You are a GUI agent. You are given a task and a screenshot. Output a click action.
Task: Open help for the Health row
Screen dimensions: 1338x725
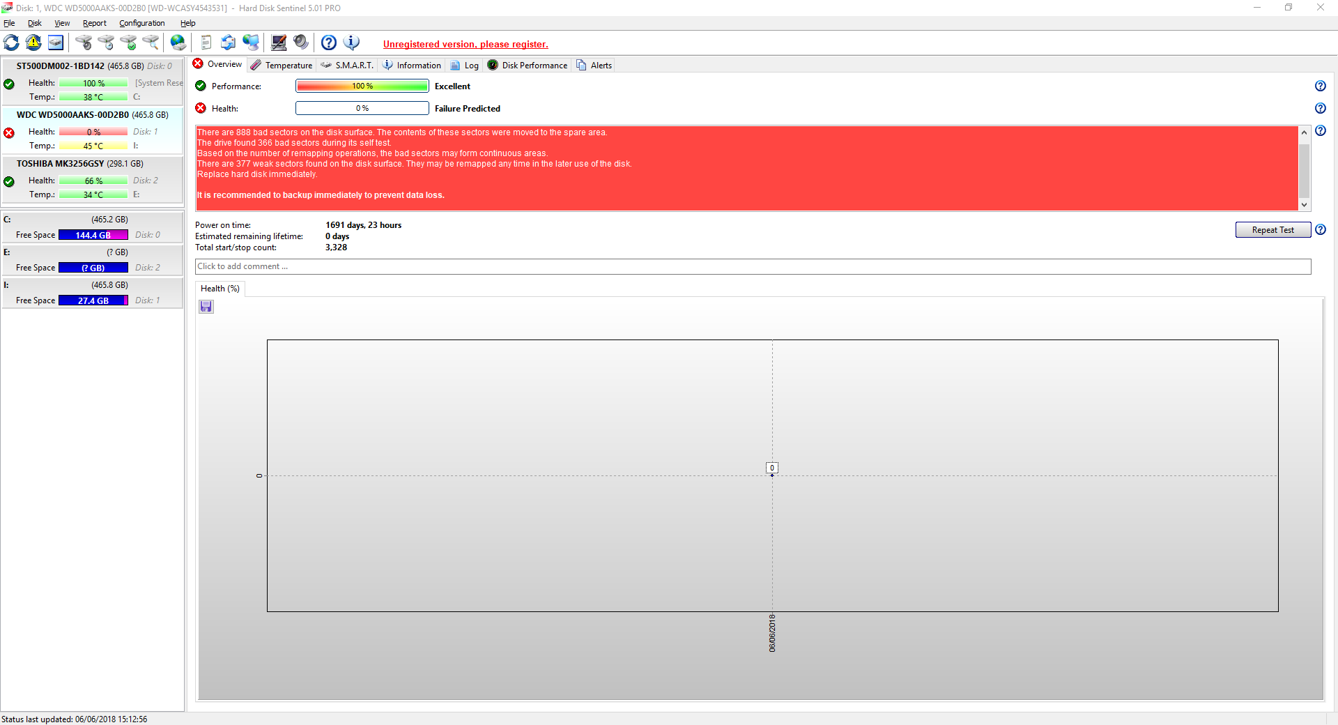click(x=1321, y=108)
